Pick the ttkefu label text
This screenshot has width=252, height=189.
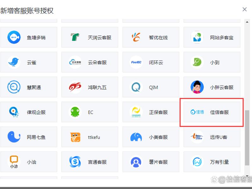94,137
